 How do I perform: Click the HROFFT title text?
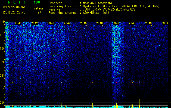tap(17, 2)
